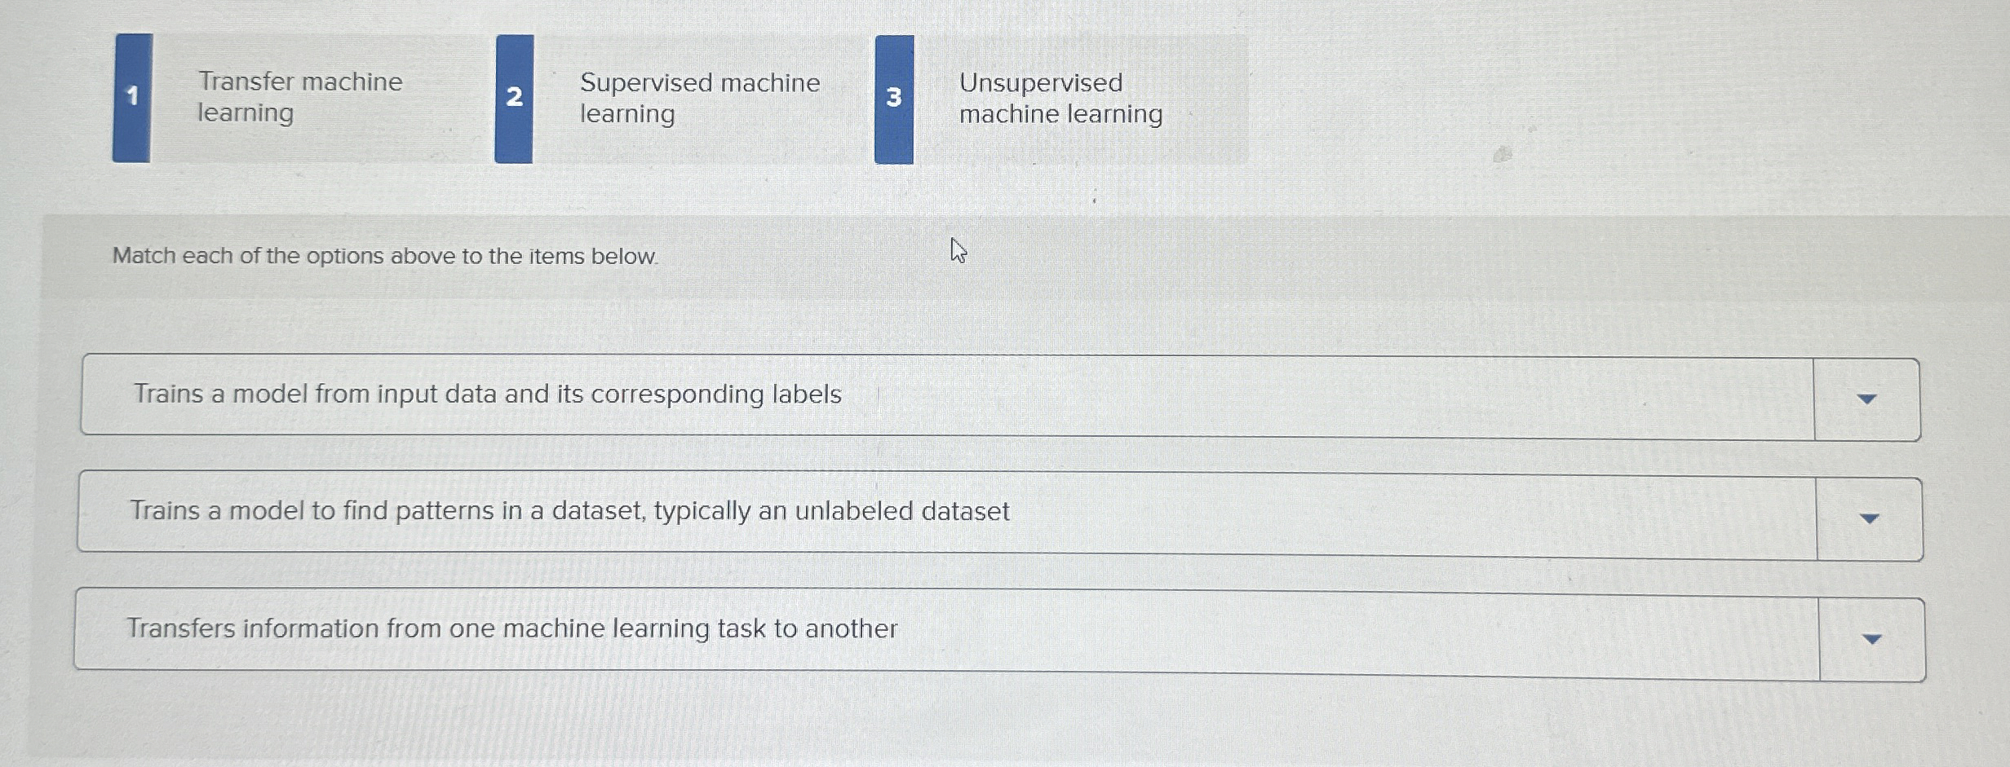Click the blue badge numbered 1
Screen dimensions: 2010x767
tap(132, 98)
